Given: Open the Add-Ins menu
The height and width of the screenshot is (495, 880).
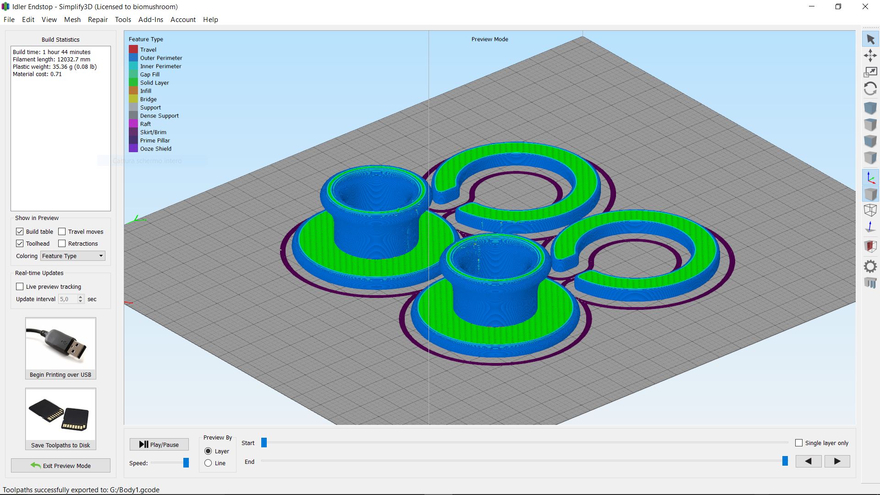Looking at the screenshot, I should (x=151, y=20).
